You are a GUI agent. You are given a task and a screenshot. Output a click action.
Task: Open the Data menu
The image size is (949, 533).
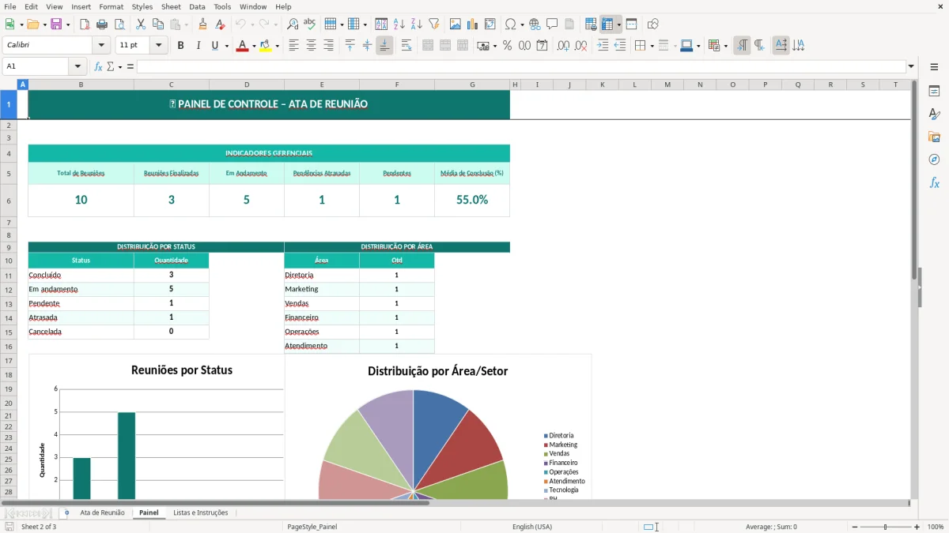point(197,6)
